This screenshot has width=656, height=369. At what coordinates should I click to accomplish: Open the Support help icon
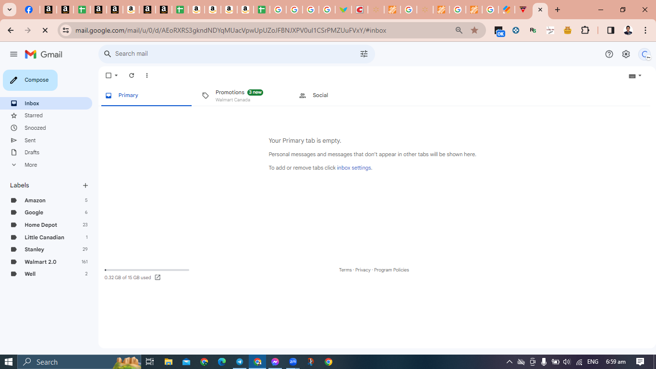click(609, 54)
